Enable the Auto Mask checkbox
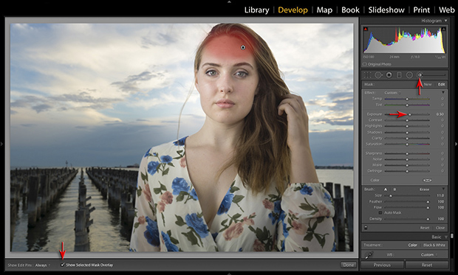The width and height of the screenshot is (458, 275). coord(380,212)
